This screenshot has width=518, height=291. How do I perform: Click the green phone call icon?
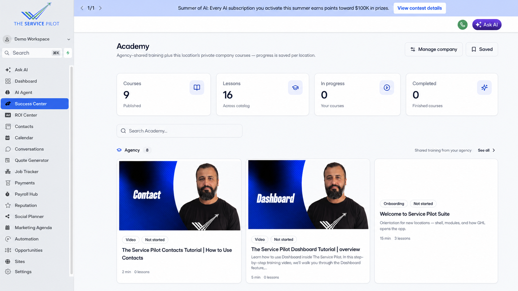click(x=463, y=25)
